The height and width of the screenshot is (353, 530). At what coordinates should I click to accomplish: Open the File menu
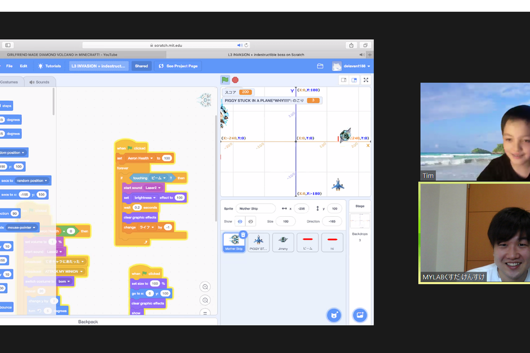tap(9, 66)
